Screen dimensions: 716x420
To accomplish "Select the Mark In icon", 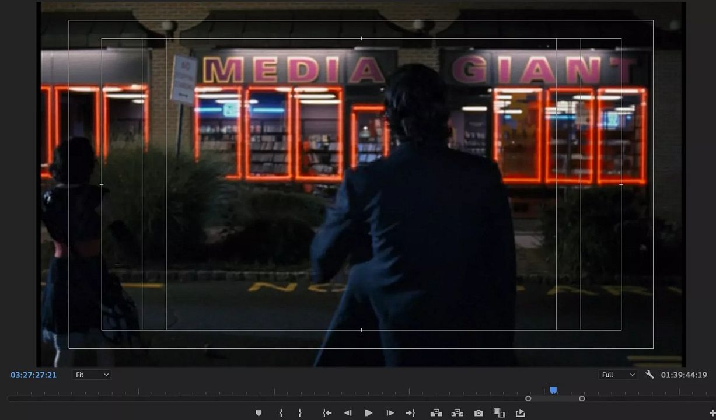I will 281,412.
